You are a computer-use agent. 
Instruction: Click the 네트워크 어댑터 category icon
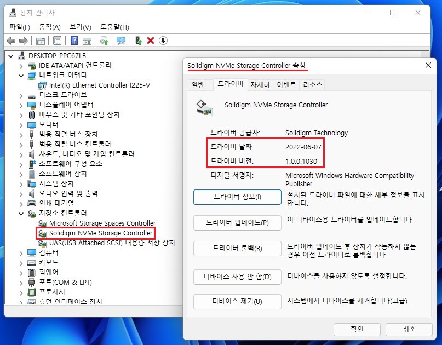point(32,75)
